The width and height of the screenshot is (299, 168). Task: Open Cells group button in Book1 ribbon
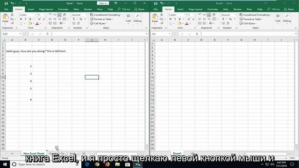point(128,19)
